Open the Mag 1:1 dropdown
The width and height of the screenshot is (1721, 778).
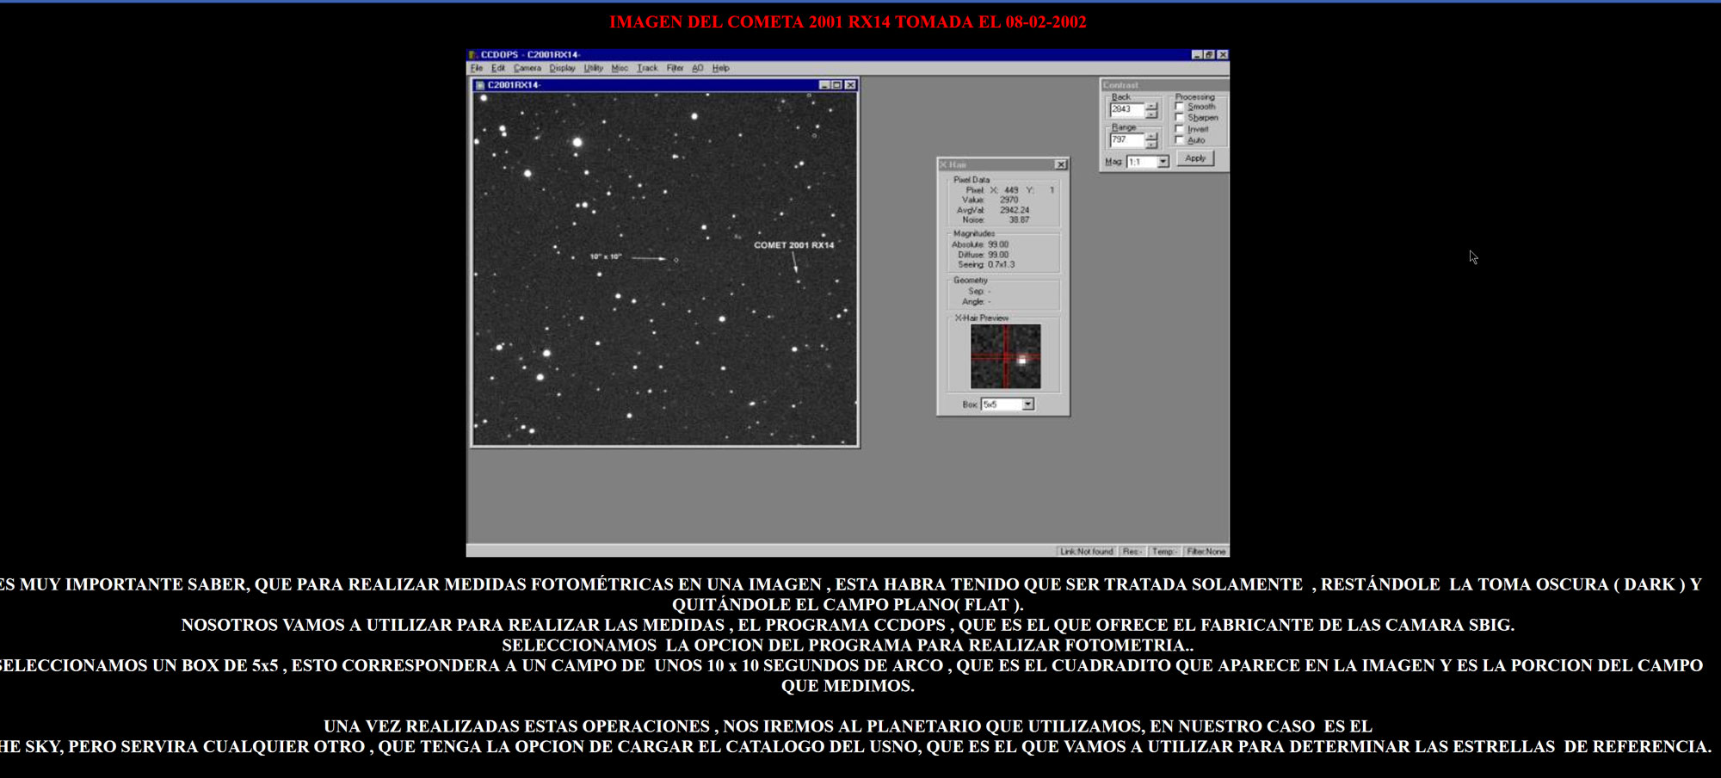point(1163,162)
